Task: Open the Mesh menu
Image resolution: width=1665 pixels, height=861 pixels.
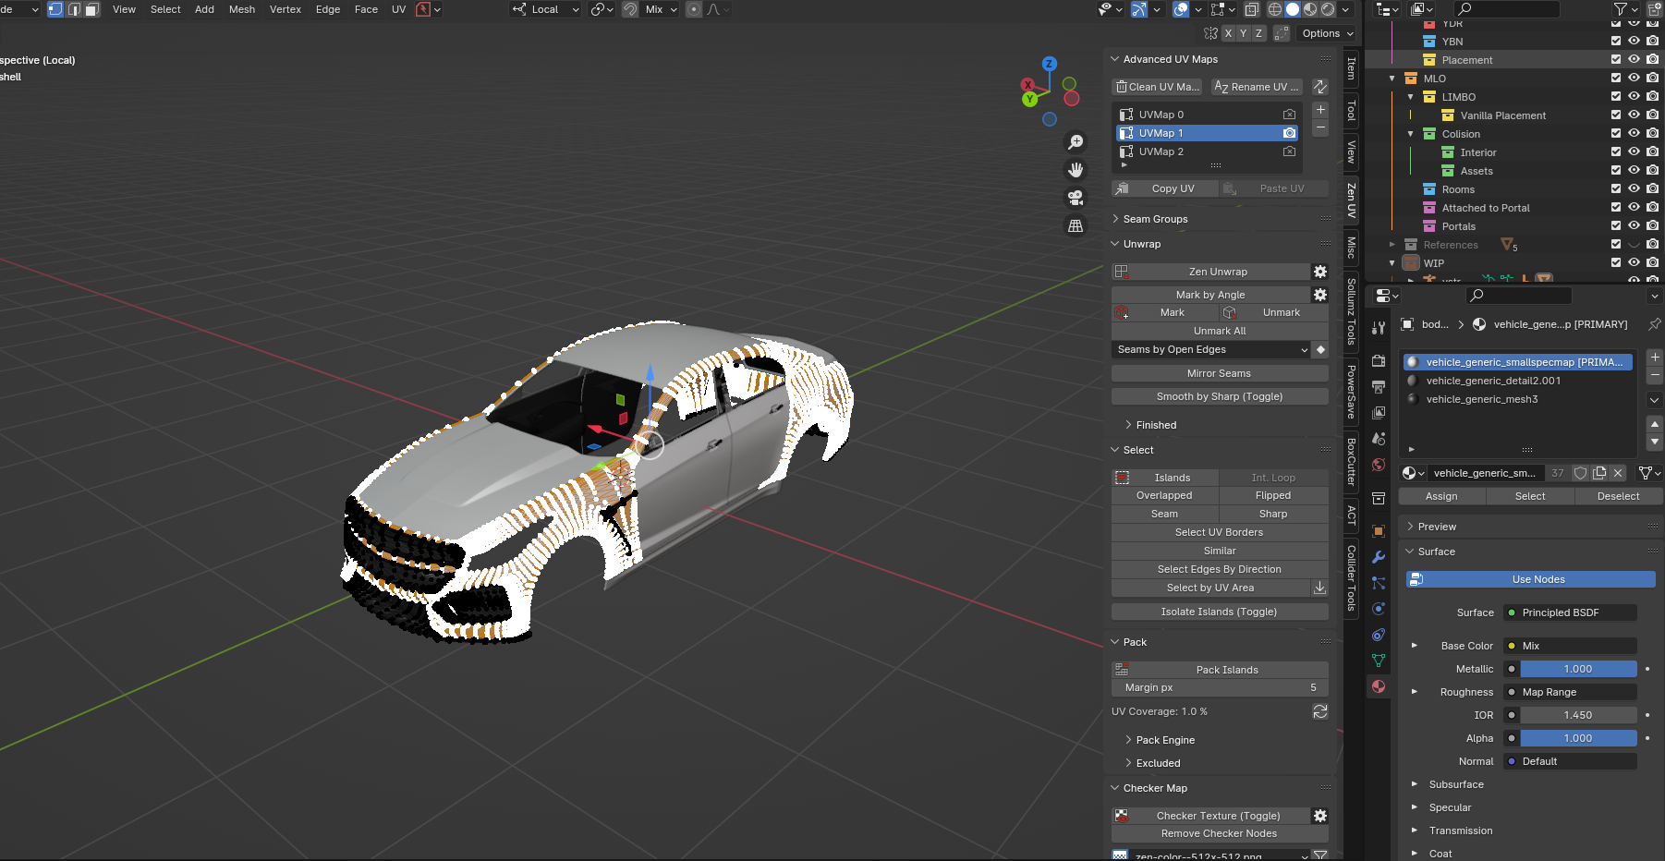Action: tap(242, 9)
